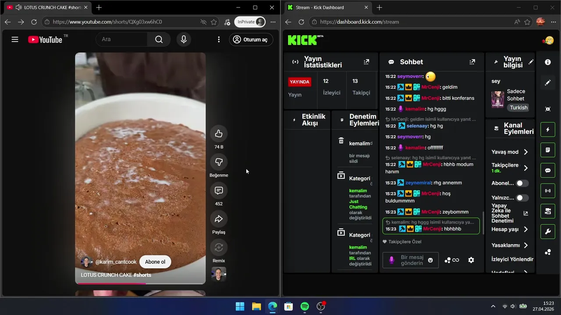Expand Yavaş mod options chevron

click(526, 152)
